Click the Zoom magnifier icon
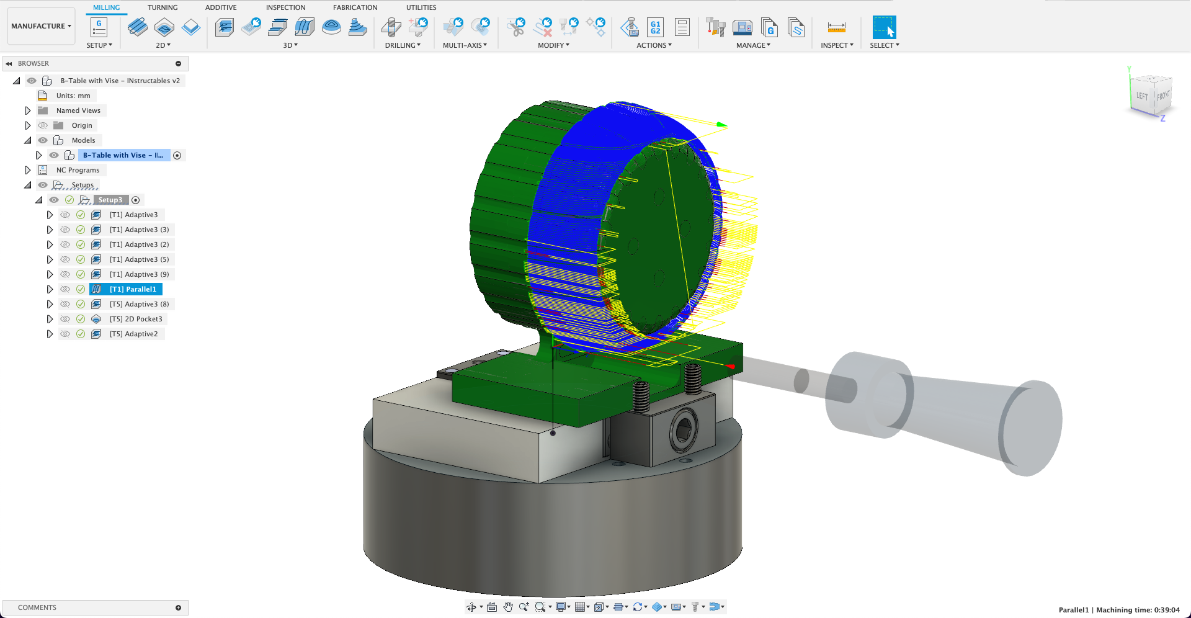1191x618 pixels. (x=524, y=607)
